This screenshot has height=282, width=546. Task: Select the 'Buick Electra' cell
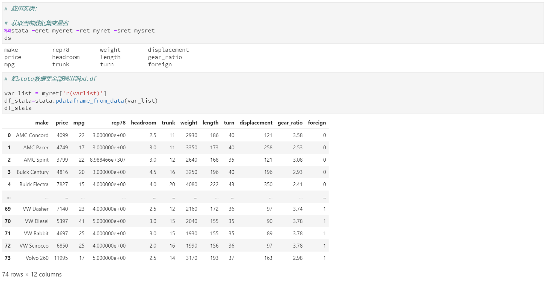click(34, 185)
